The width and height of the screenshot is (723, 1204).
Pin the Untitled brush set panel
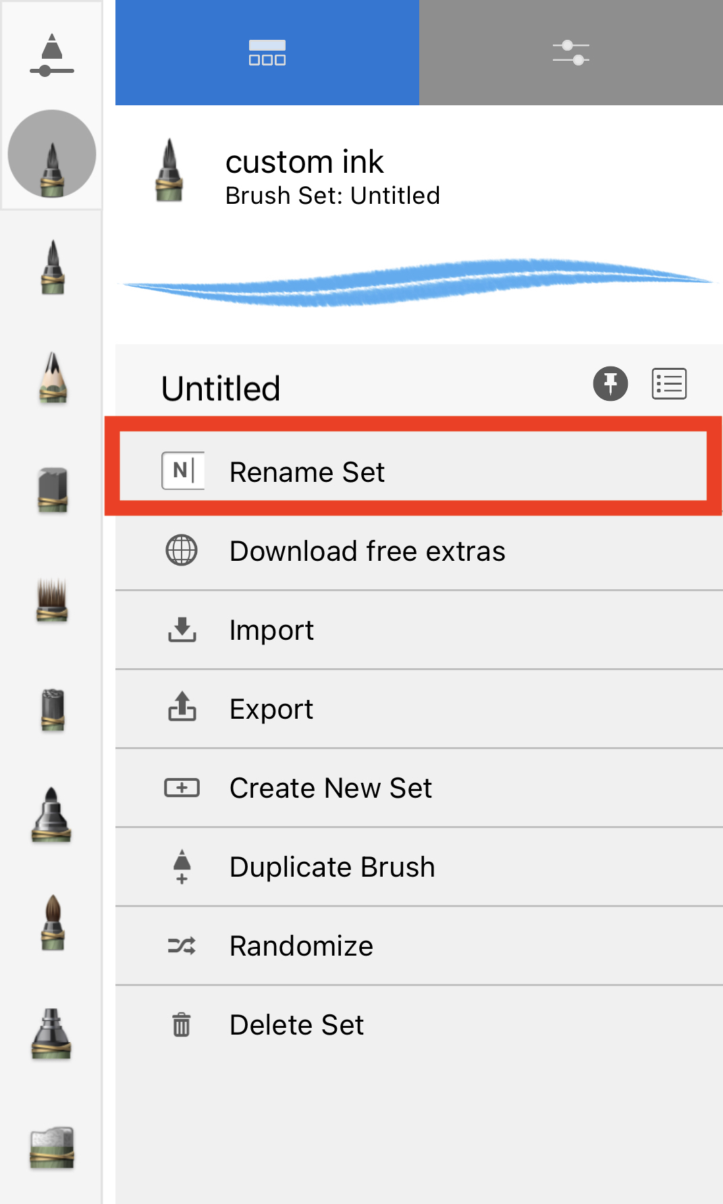610,384
